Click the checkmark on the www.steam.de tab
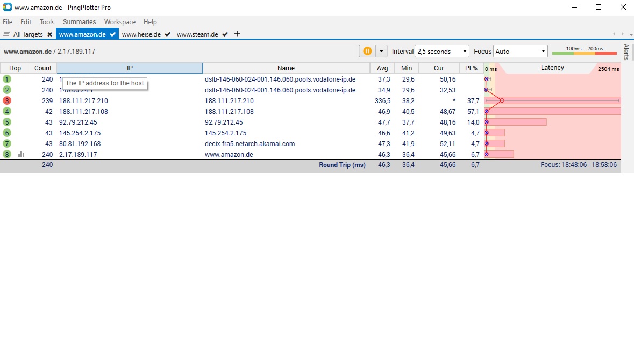Screen dimensions: 634x348 pyautogui.click(x=225, y=34)
